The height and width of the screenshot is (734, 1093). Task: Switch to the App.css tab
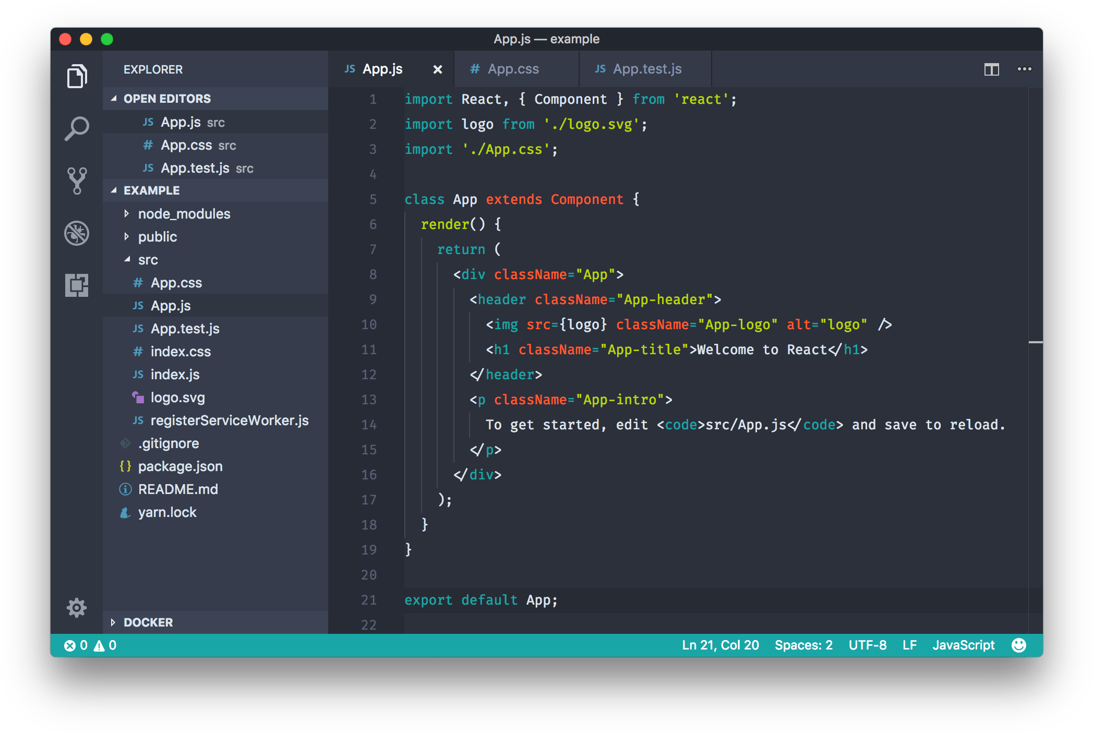[x=513, y=68]
